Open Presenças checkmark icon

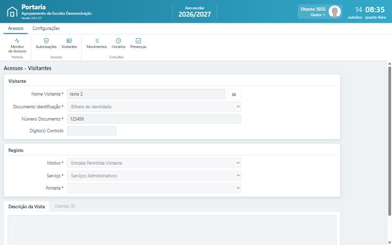pyautogui.click(x=138, y=41)
